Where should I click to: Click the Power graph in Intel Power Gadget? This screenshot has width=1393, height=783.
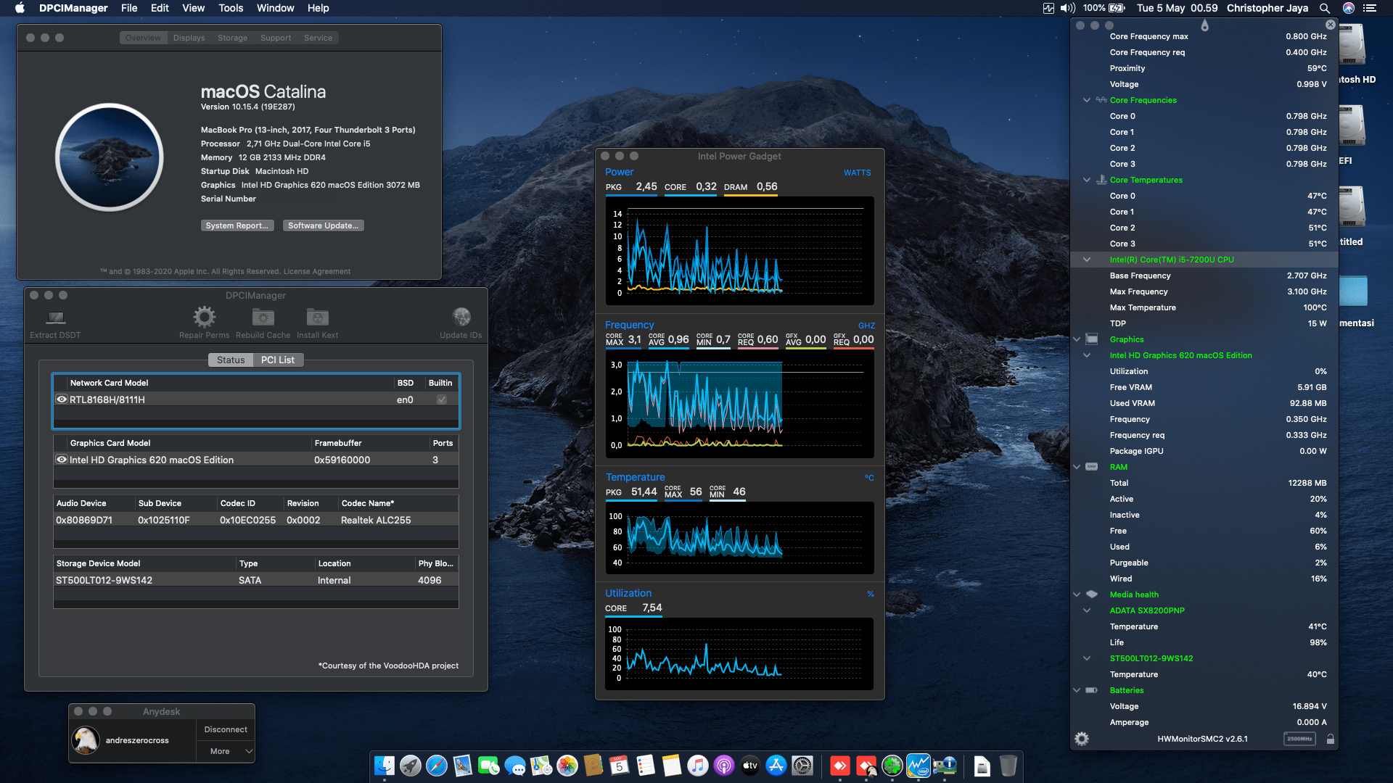(739, 250)
